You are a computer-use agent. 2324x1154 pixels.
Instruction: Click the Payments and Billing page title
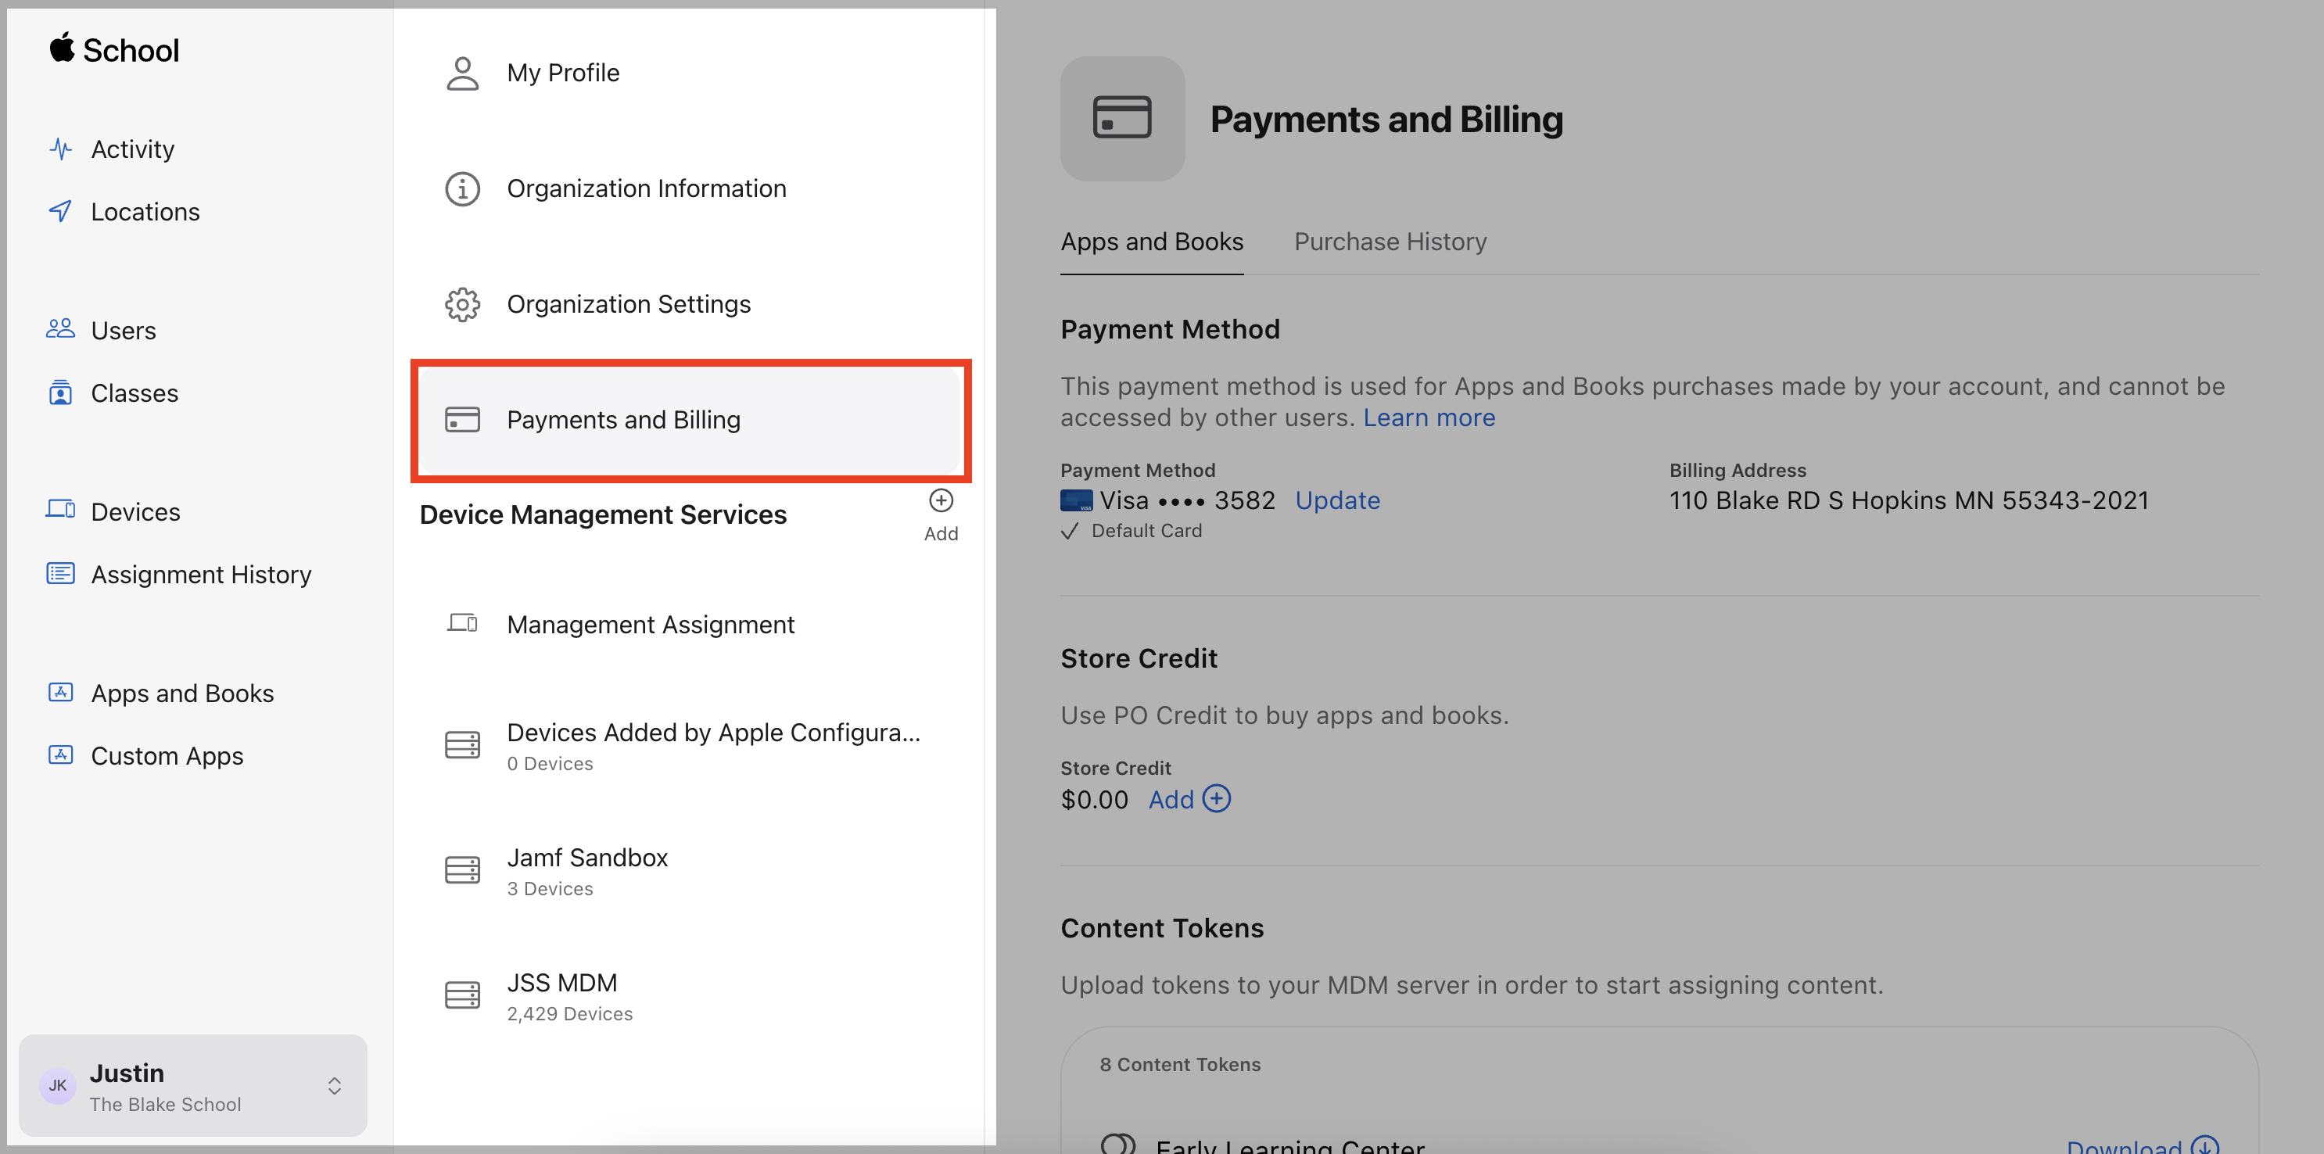tap(1386, 119)
